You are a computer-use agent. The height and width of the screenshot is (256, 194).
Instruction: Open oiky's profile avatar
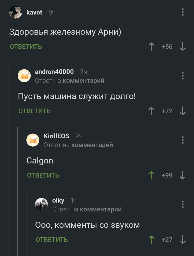[41, 204]
